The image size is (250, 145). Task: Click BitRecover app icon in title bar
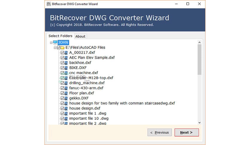point(49,4)
